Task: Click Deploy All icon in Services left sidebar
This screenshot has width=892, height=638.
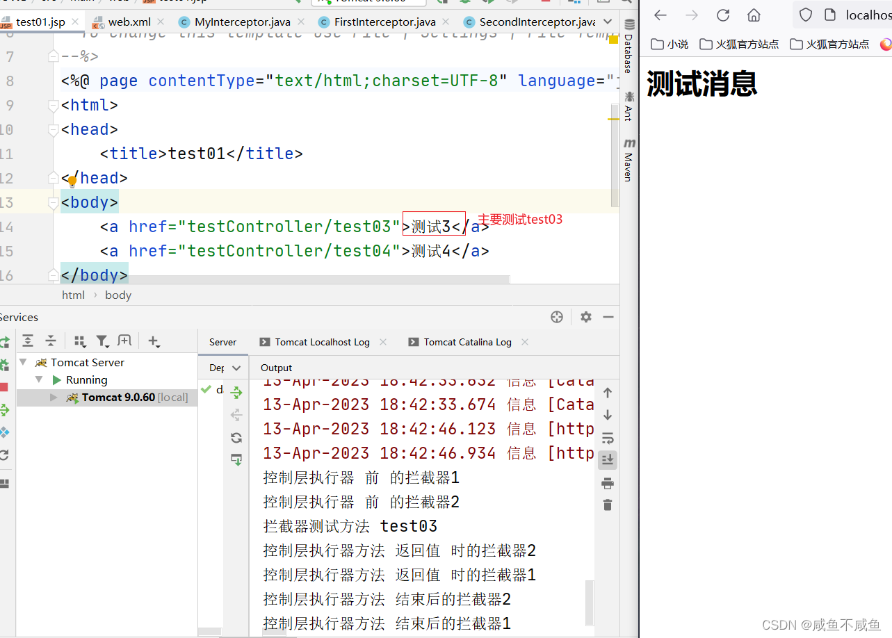Action: coord(3,410)
